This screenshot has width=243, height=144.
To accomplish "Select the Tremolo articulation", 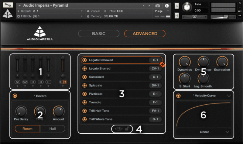I will pos(122,102).
